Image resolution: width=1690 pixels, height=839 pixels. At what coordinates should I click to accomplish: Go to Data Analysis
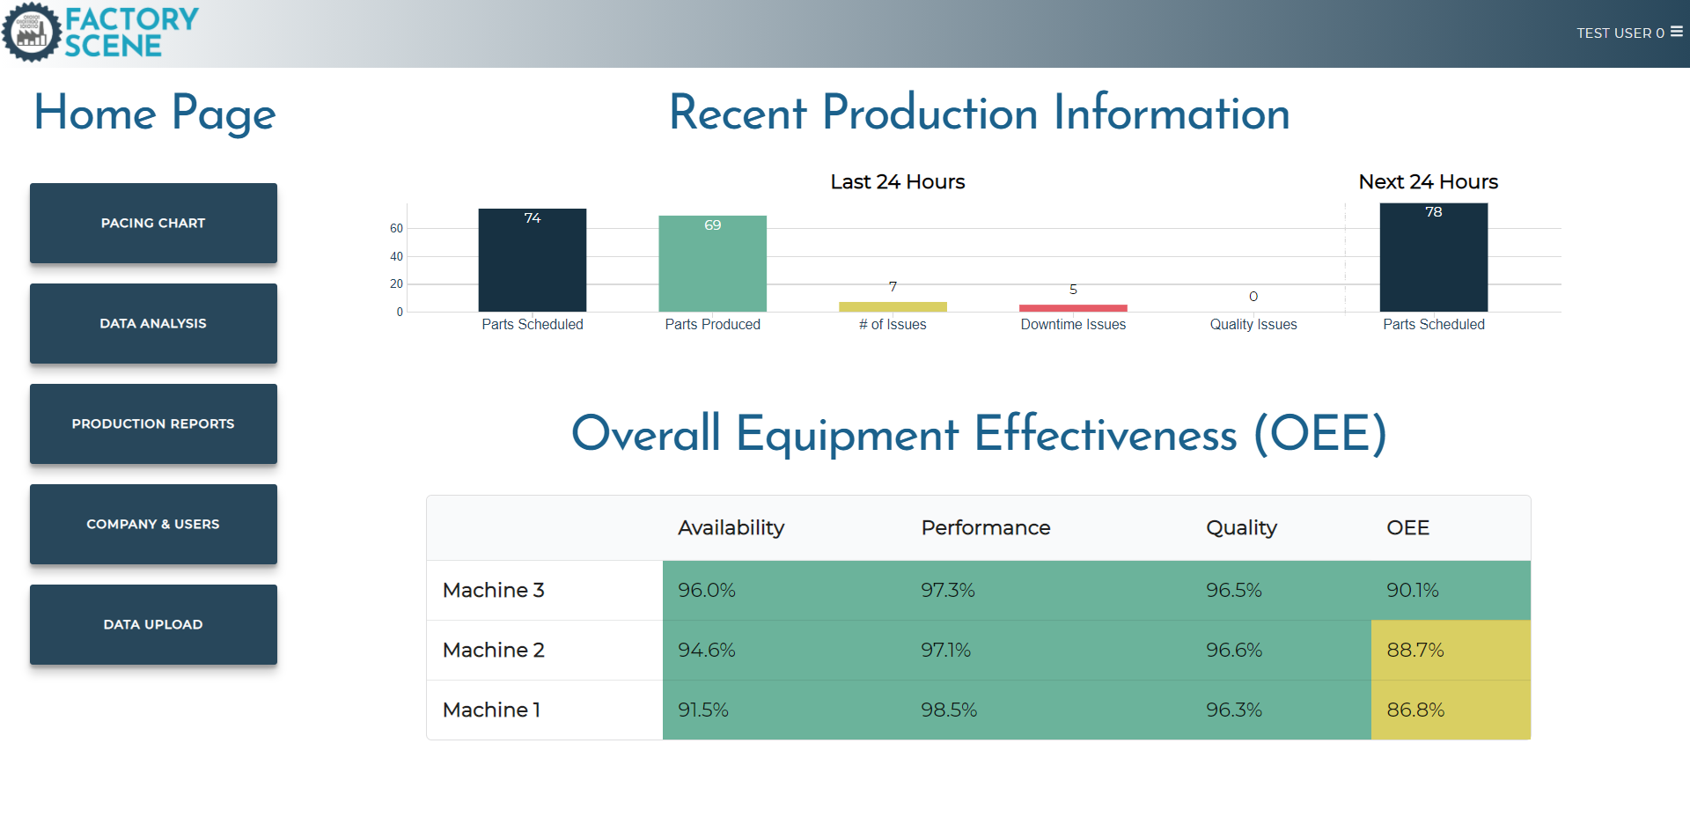pyautogui.click(x=153, y=323)
